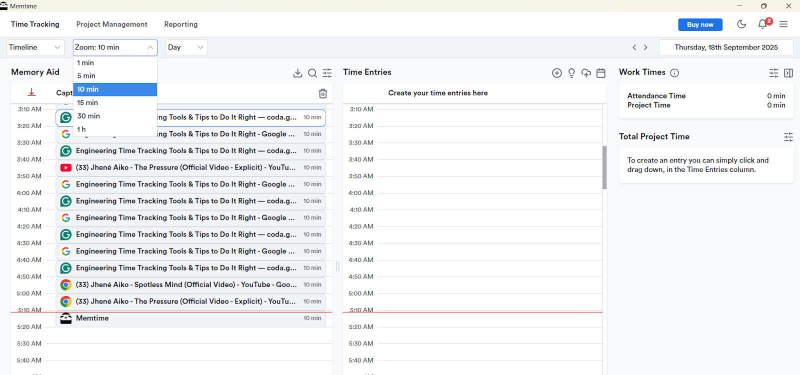The height and width of the screenshot is (375, 800).
Task: Click Memtime app icon in activity row
Action: pos(65,318)
